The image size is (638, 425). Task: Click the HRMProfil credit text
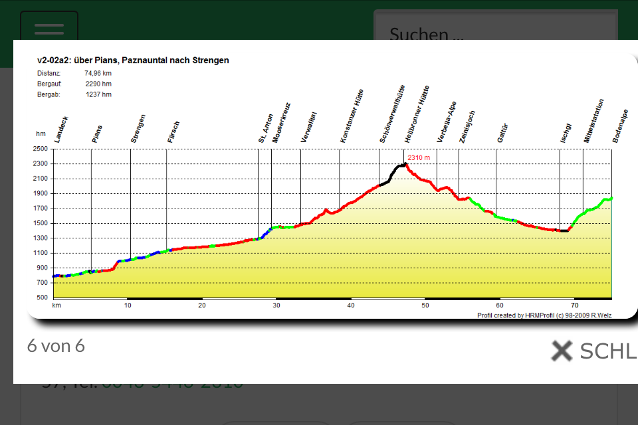coord(544,315)
